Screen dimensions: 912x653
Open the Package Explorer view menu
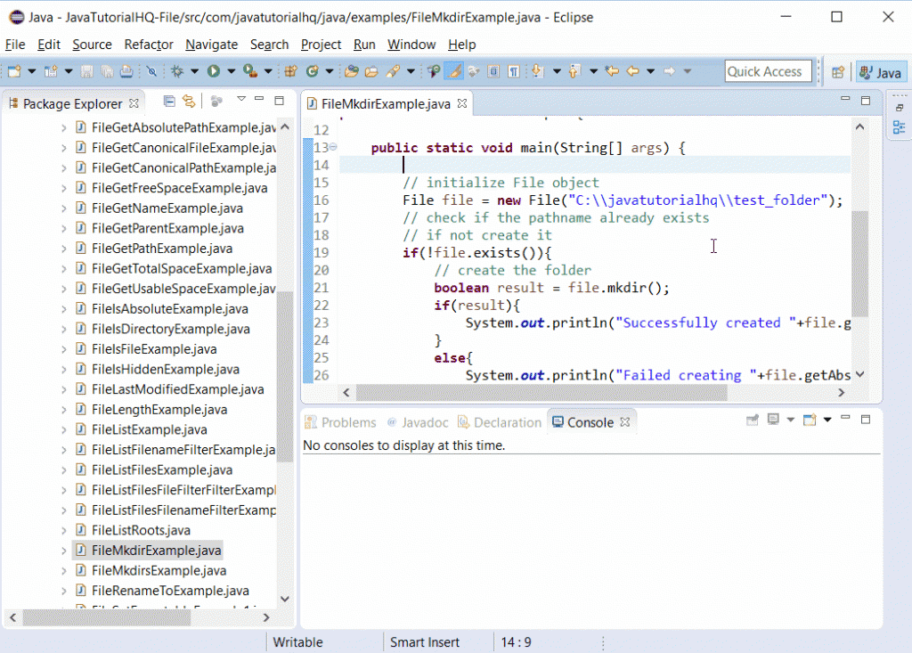241,102
